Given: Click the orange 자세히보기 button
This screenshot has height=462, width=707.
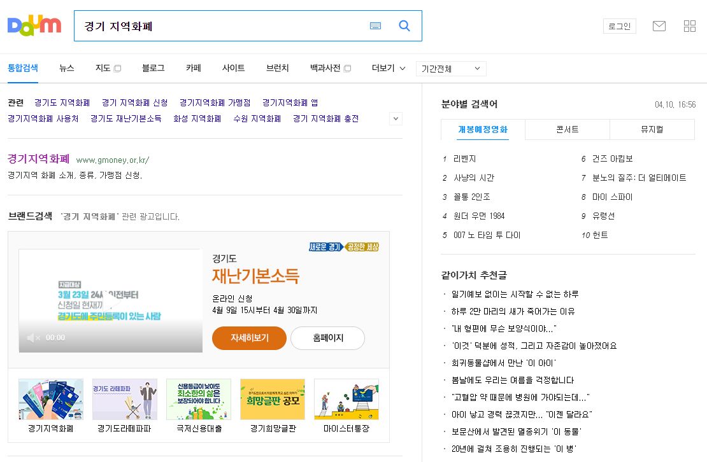Looking at the screenshot, I should click(x=249, y=338).
